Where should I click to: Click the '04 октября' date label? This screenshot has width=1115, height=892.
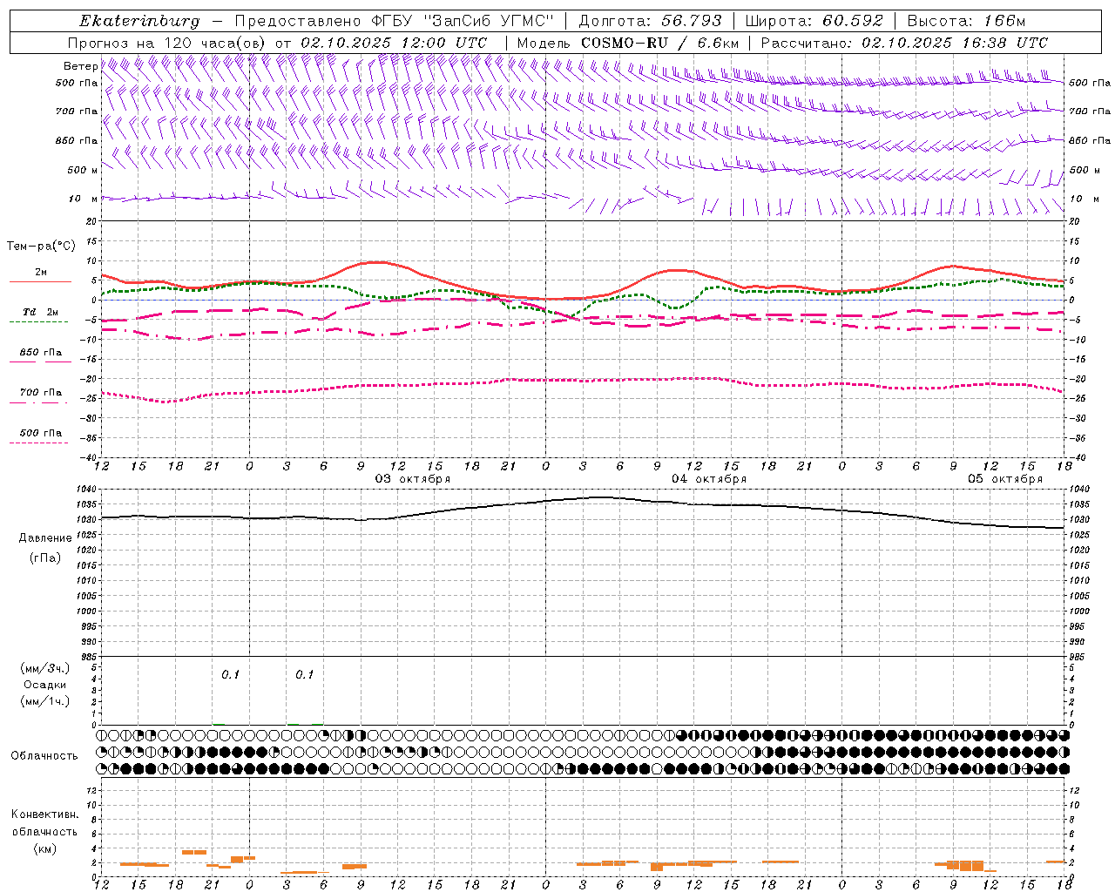coord(709,479)
